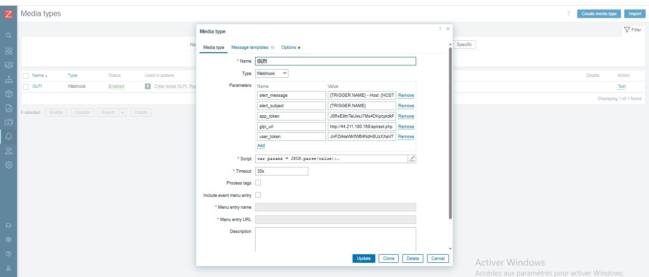Open the sidebar Help icon
The height and width of the screenshot is (277, 649).
click(9, 254)
